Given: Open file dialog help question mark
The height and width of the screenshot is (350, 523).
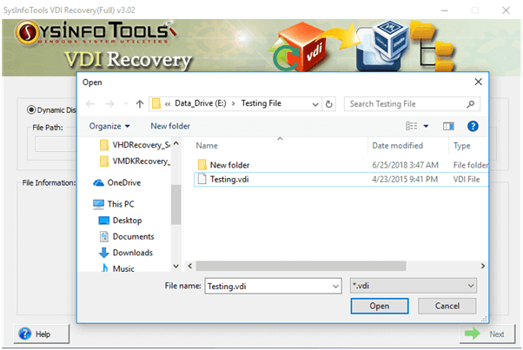Looking at the screenshot, I should pos(473,126).
